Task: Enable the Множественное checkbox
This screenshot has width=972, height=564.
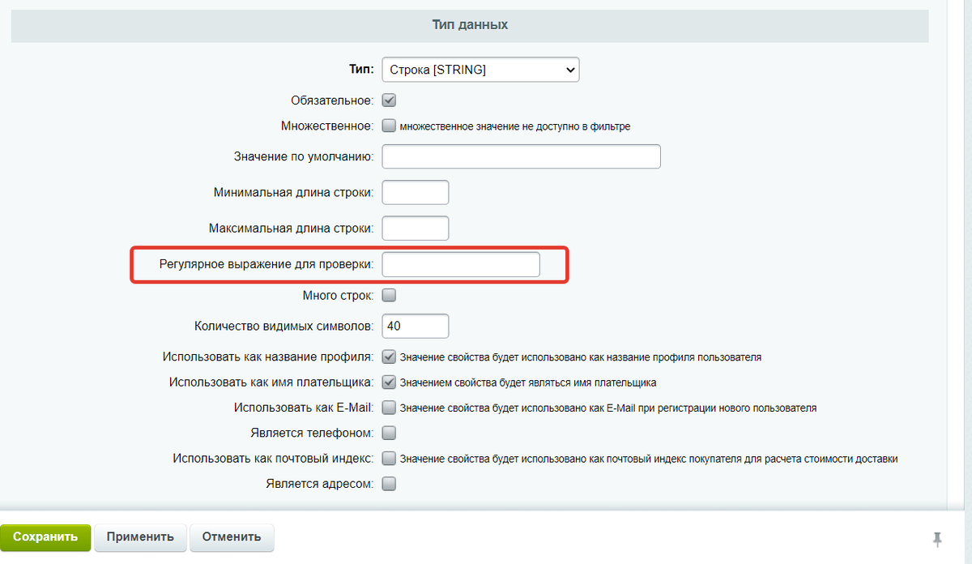Action: 389,126
